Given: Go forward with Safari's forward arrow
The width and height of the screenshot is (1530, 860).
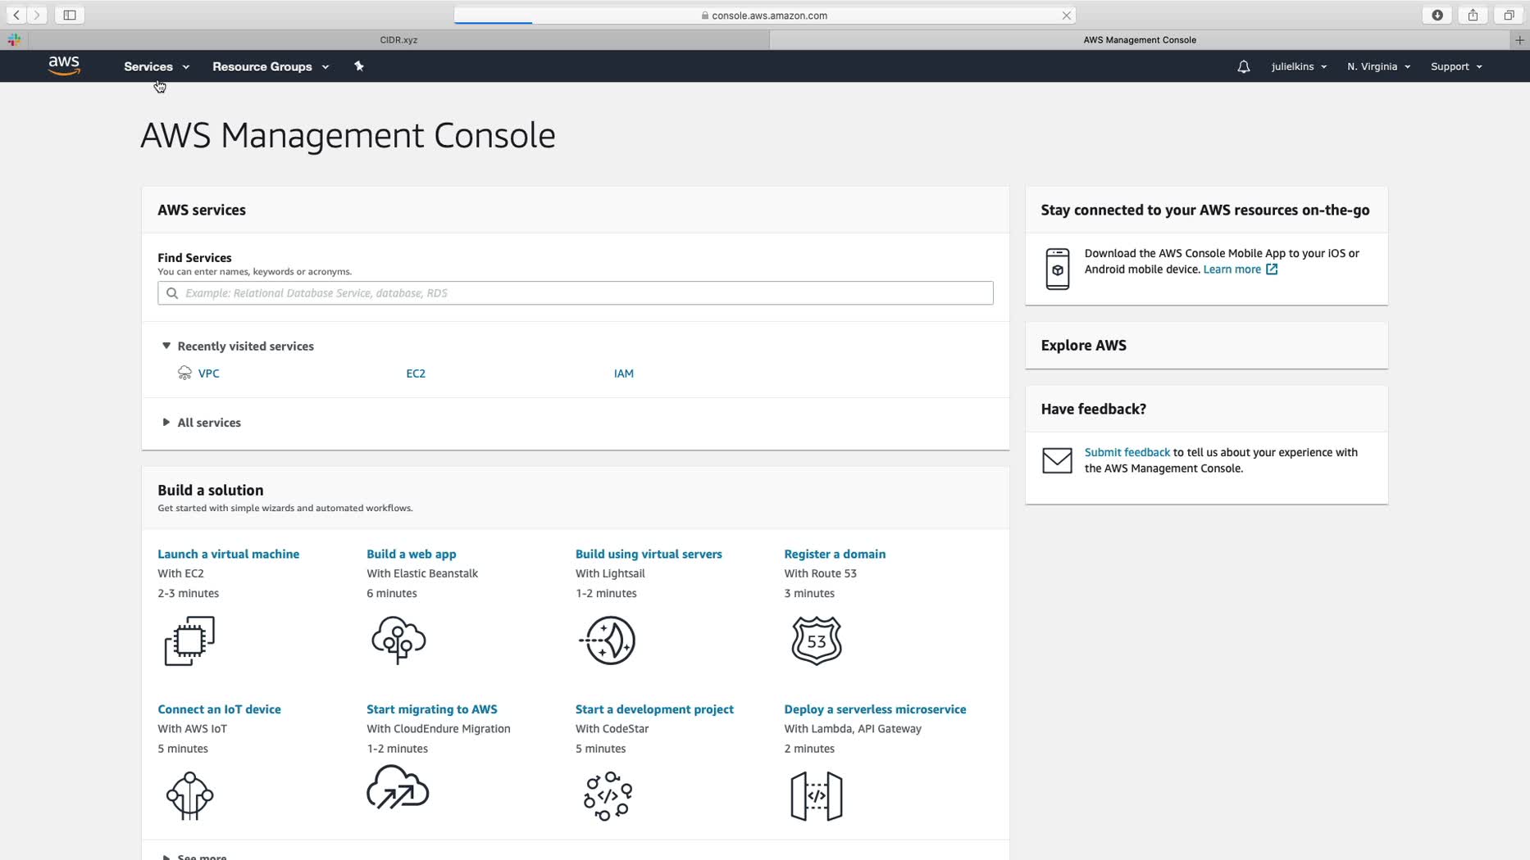Looking at the screenshot, I should click(x=37, y=15).
